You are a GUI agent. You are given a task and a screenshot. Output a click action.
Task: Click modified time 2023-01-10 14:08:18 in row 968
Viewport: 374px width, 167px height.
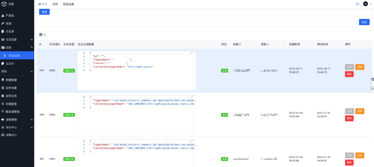pos(324,115)
